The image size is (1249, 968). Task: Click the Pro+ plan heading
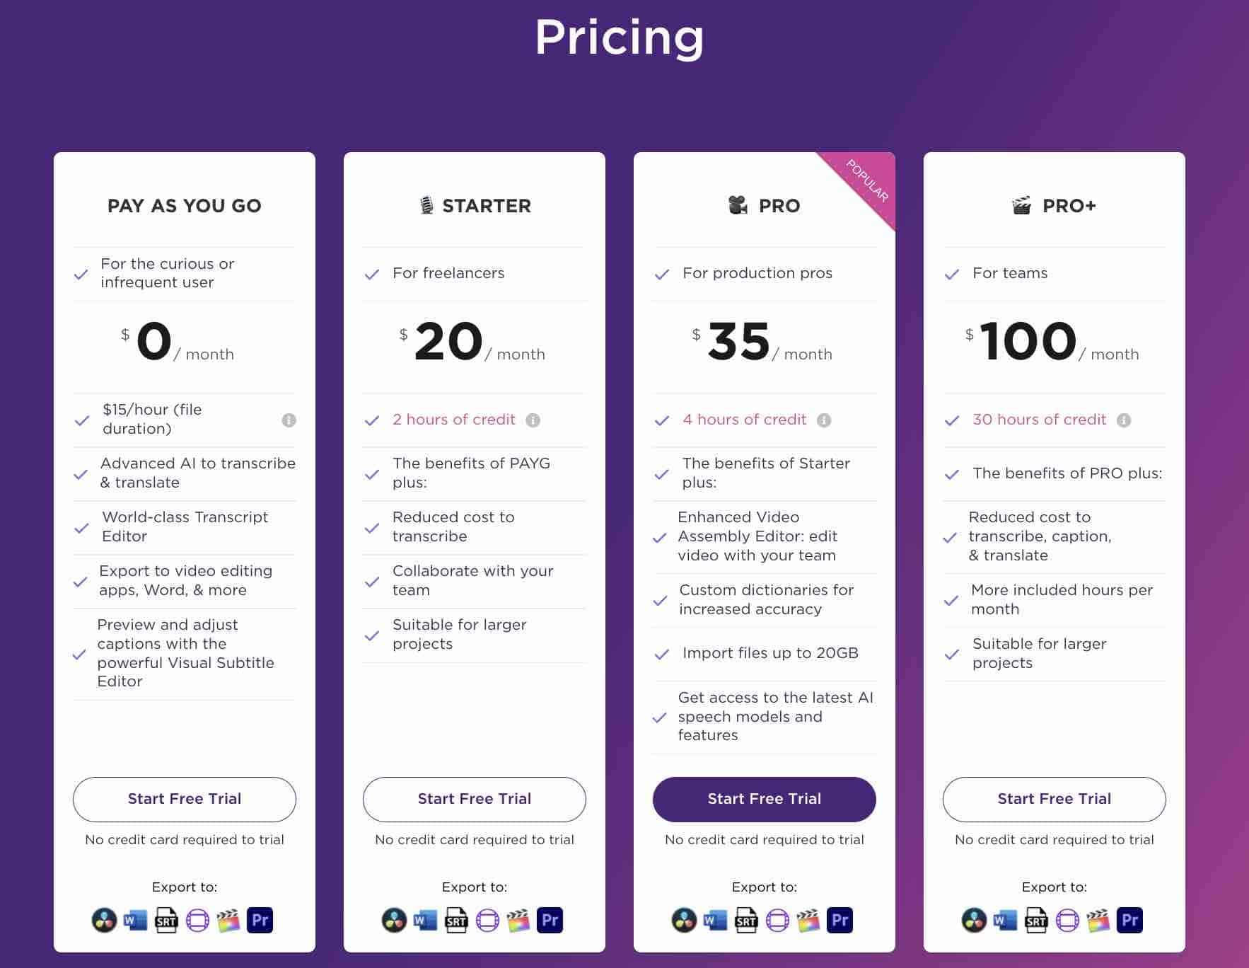[1055, 206]
